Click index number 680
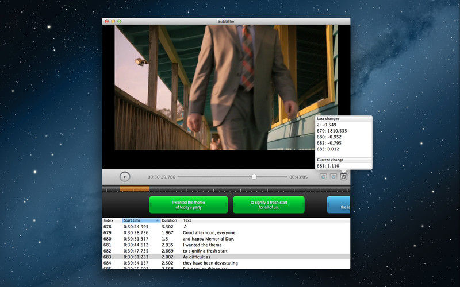The width and height of the screenshot is (460, 287). click(x=108, y=239)
